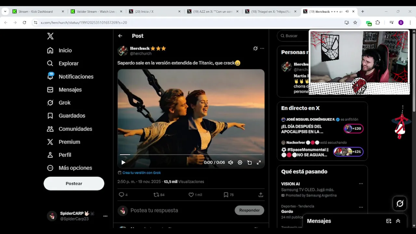Bookmark this page with star icon
The image size is (416, 234).
point(355,22)
